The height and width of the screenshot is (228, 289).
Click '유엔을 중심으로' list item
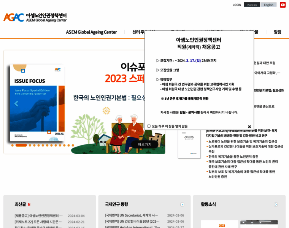(x=264, y=106)
